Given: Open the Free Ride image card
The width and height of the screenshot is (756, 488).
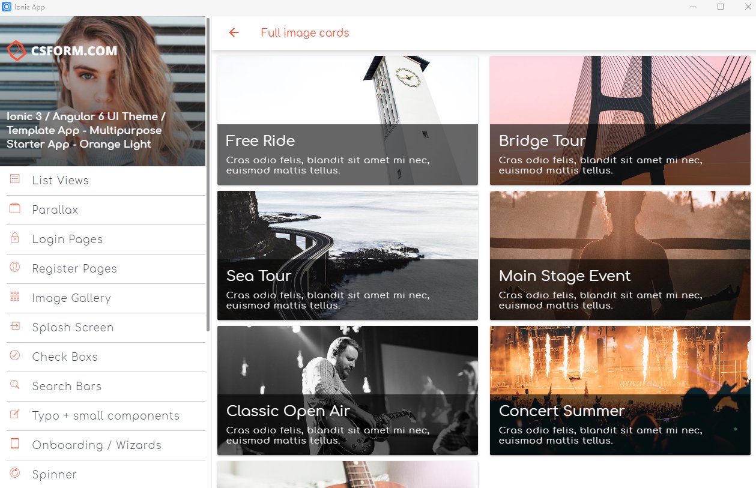Looking at the screenshot, I should coord(348,120).
